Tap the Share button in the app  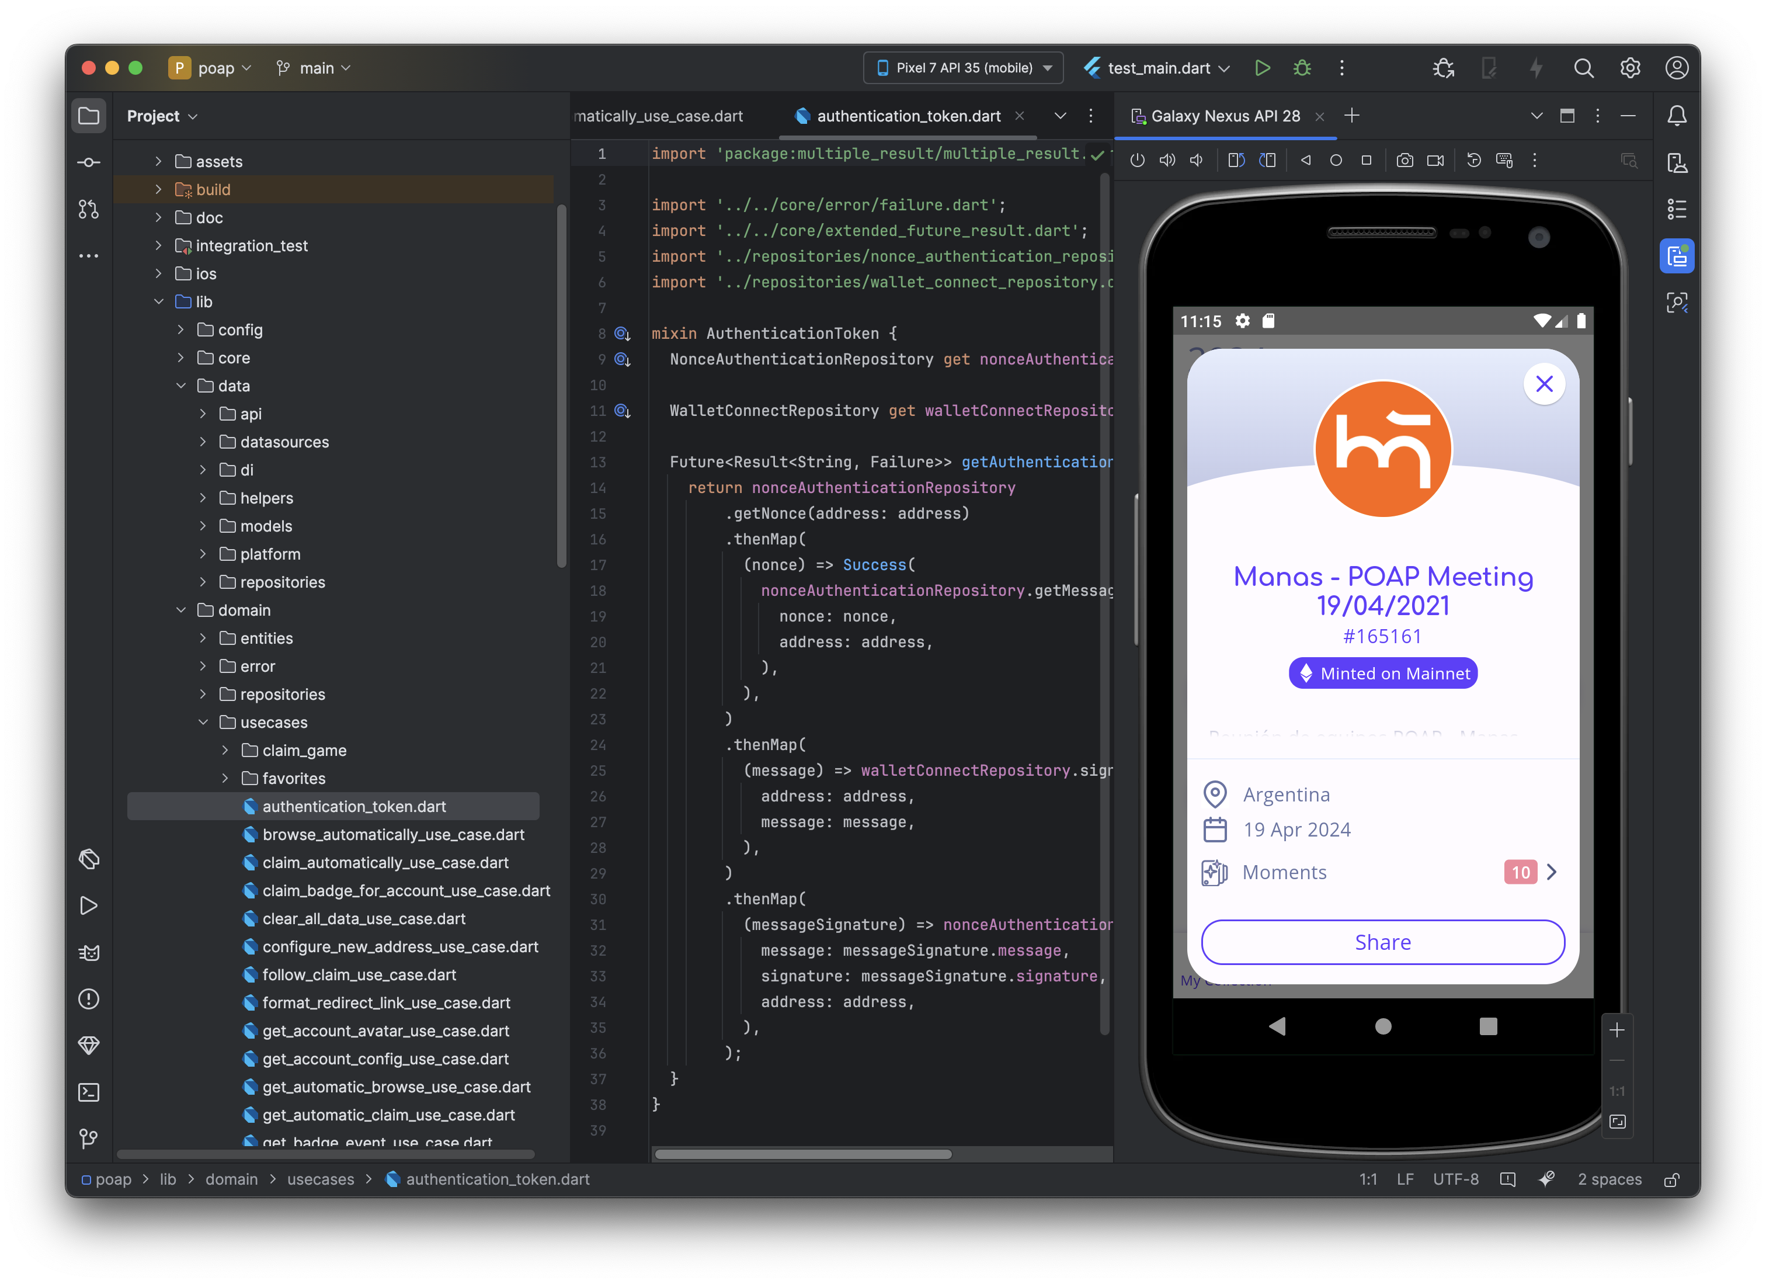tap(1383, 942)
